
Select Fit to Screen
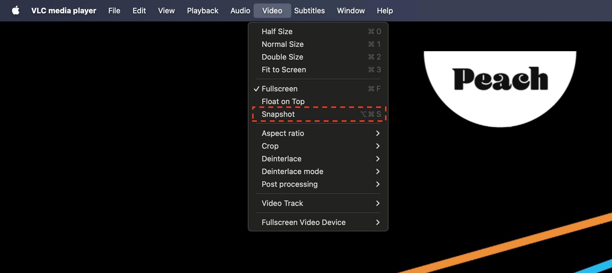284,70
